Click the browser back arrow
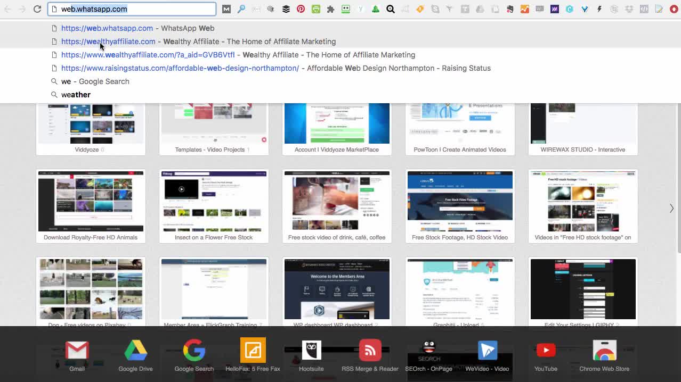The height and width of the screenshot is (382, 681). [x=7, y=9]
